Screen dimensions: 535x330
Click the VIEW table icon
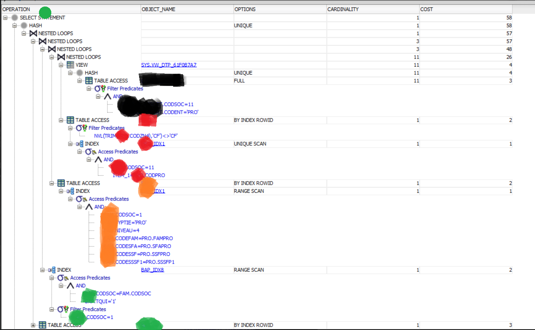71,65
